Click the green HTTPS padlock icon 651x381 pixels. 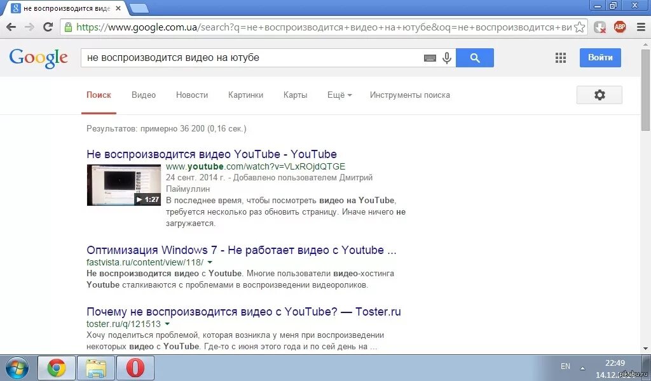68,27
